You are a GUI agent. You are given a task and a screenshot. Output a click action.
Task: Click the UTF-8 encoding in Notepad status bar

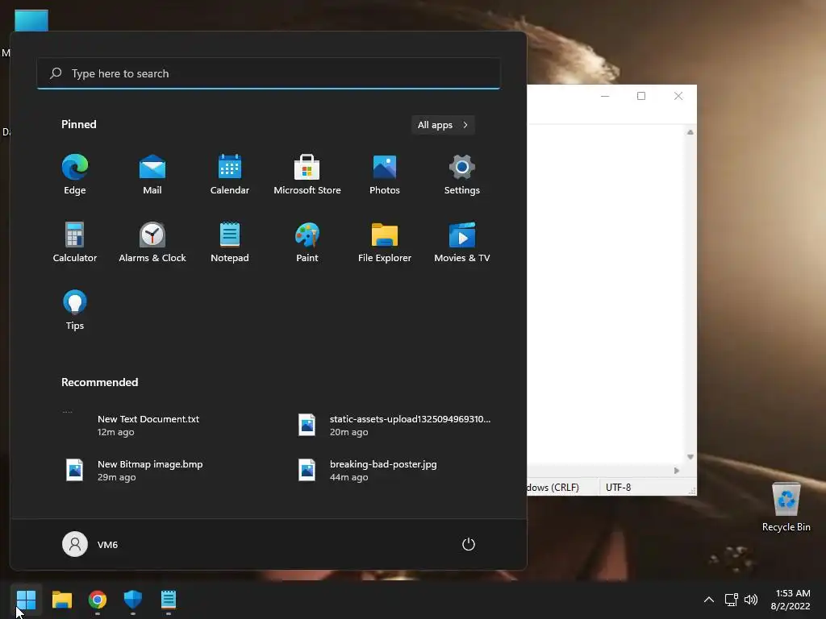pos(619,488)
